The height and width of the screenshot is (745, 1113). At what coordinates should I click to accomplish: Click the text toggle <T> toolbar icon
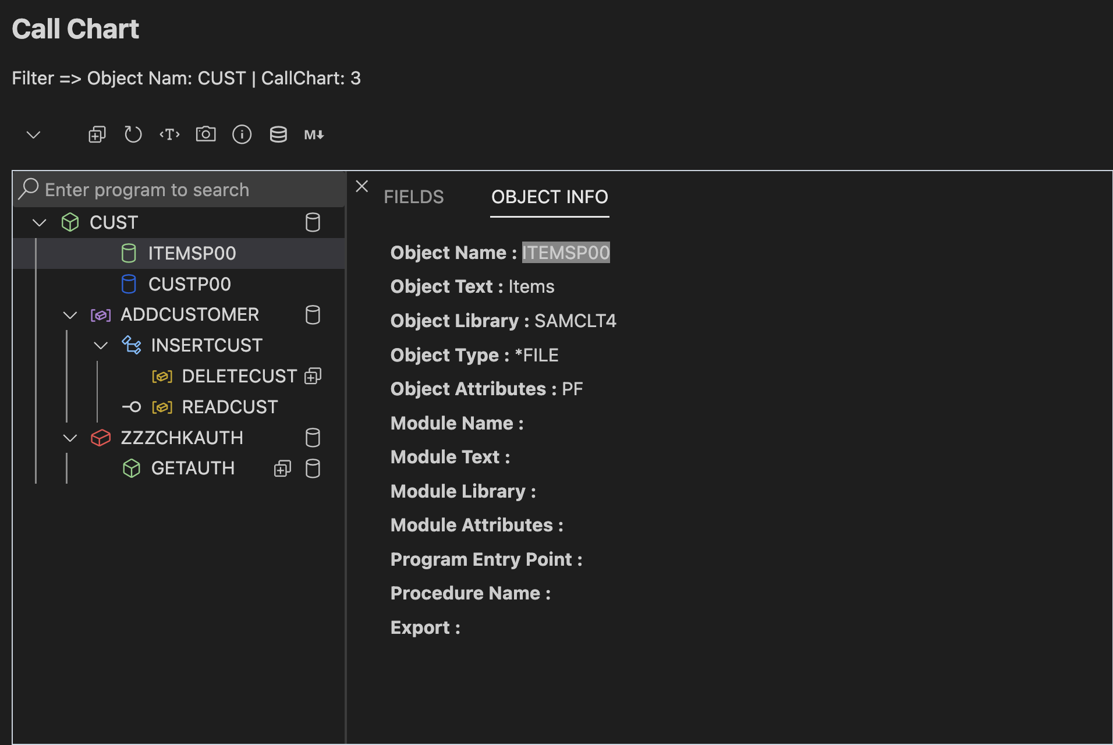tap(169, 134)
